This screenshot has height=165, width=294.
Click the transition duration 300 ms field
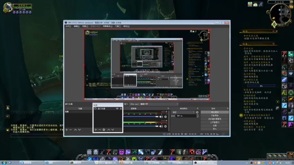186,116
